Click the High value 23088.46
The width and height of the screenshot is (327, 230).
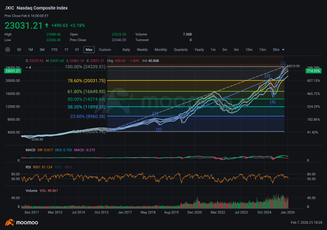54,34
